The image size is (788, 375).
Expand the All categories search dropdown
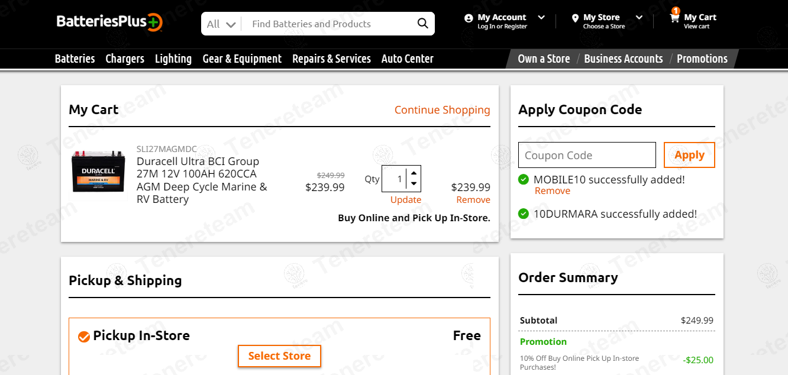point(222,24)
